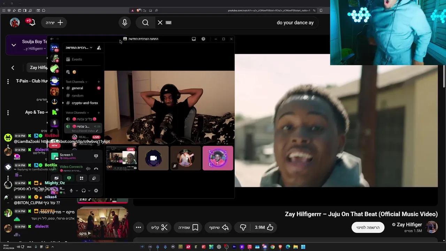This screenshot has height=251, width=446.
Task: Toggle Discord screen share button
Action: pyautogui.click(x=69, y=178)
